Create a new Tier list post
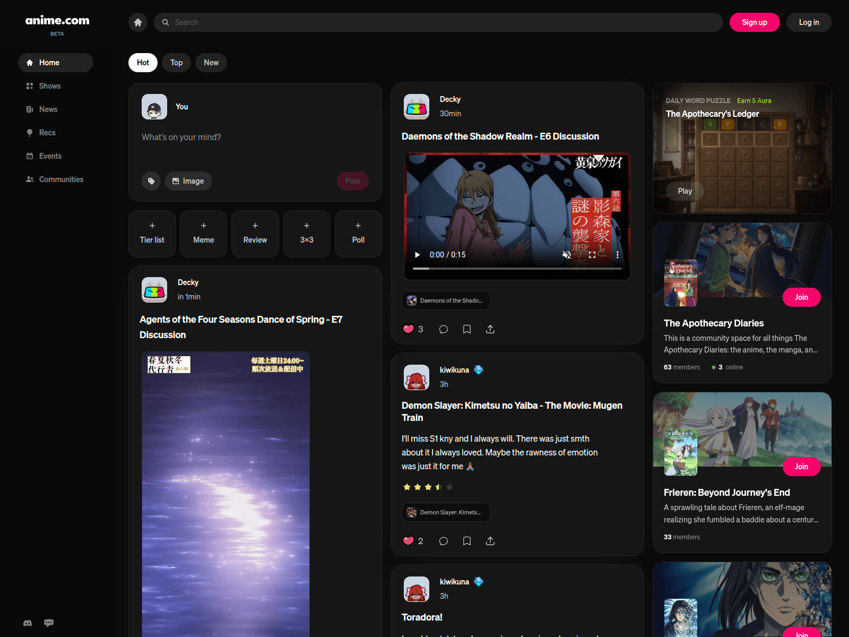The height and width of the screenshot is (637, 849). [152, 234]
